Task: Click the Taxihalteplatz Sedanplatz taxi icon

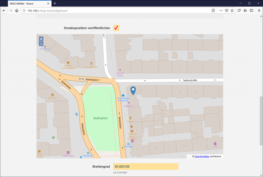Action: click(123, 95)
